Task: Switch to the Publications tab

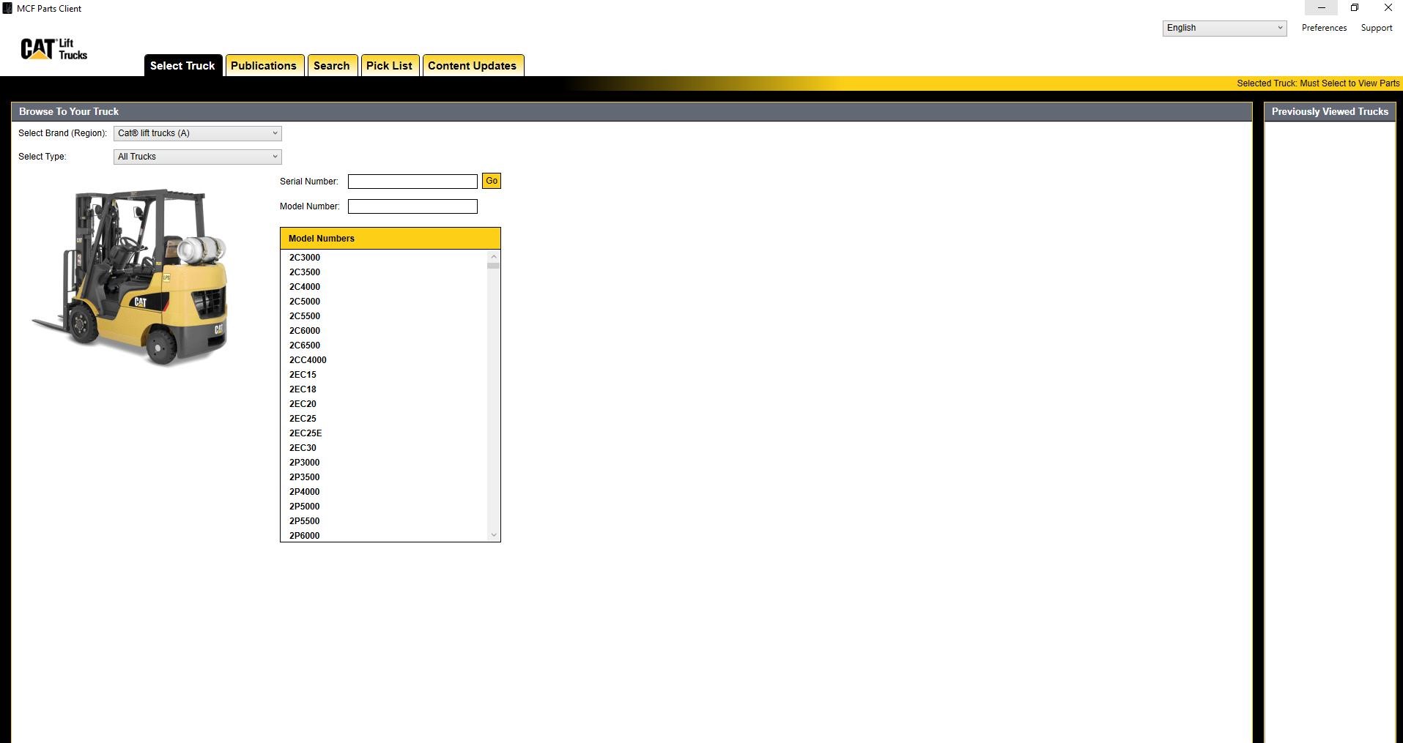Action: coord(264,65)
